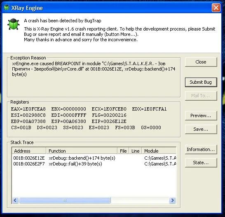Screen dimensions: 225x217
Task: Click the Module column header
Action: point(159,151)
